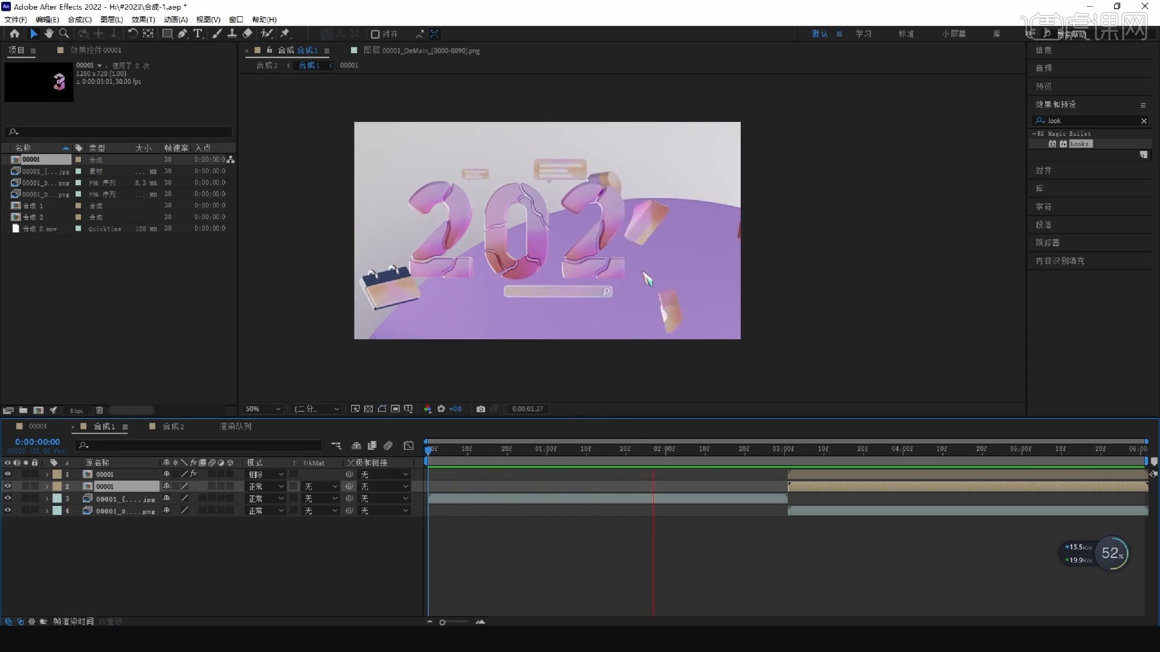Take snapshot with camera icon
Viewport: 1160px width, 652px height.
point(480,409)
